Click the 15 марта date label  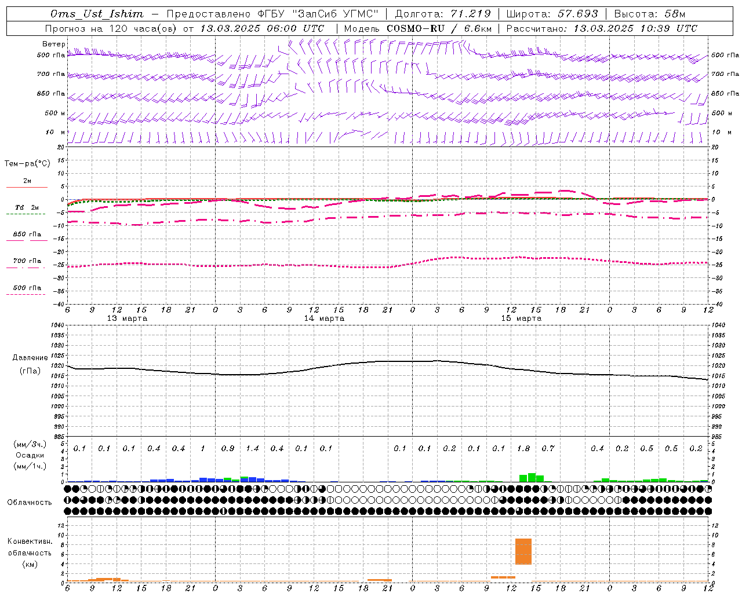tap(521, 319)
